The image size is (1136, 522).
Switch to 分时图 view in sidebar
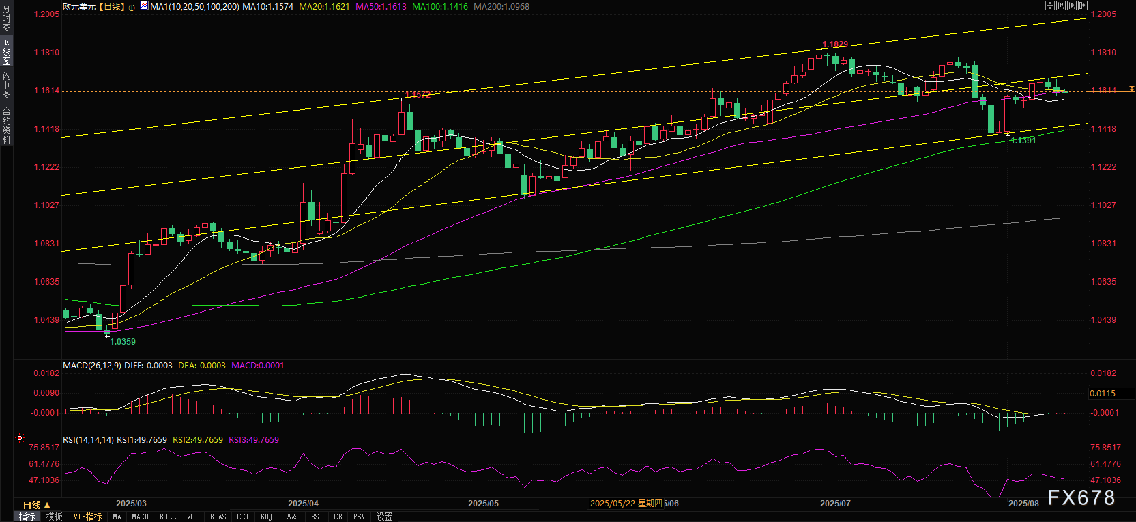click(6, 18)
